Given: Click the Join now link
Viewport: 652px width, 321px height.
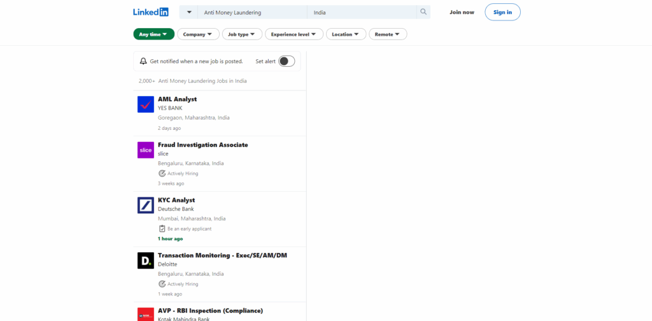Looking at the screenshot, I should click(x=462, y=12).
